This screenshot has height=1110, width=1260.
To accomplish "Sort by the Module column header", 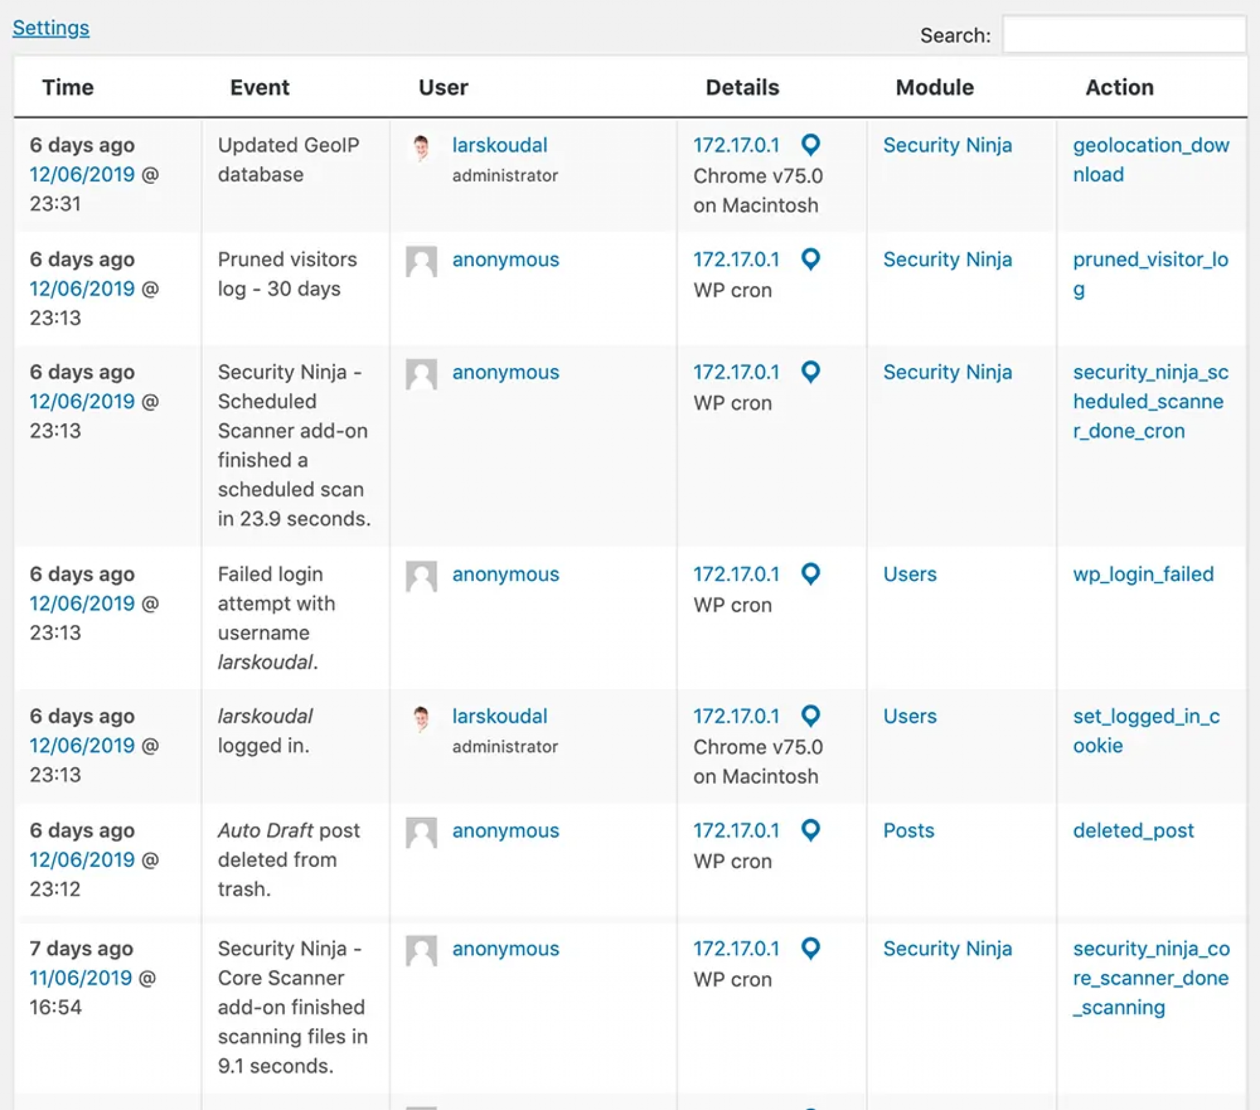I will pos(935,87).
